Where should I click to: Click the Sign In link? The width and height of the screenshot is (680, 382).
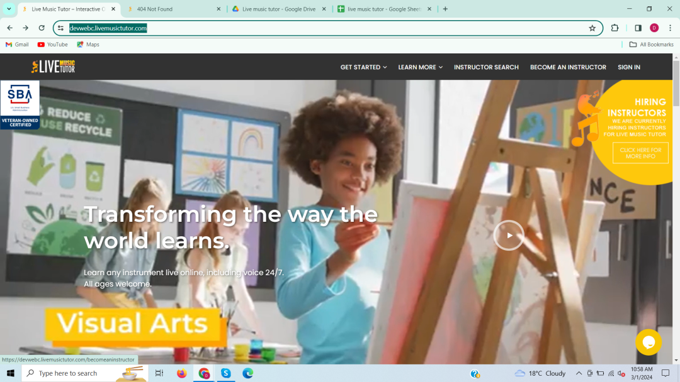[x=628, y=67]
